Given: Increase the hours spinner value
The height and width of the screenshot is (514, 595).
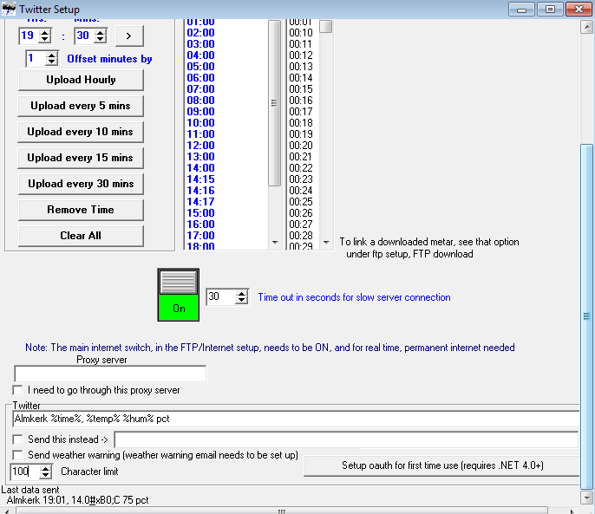Looking at the screenshot, I should (x=46, y=31).
